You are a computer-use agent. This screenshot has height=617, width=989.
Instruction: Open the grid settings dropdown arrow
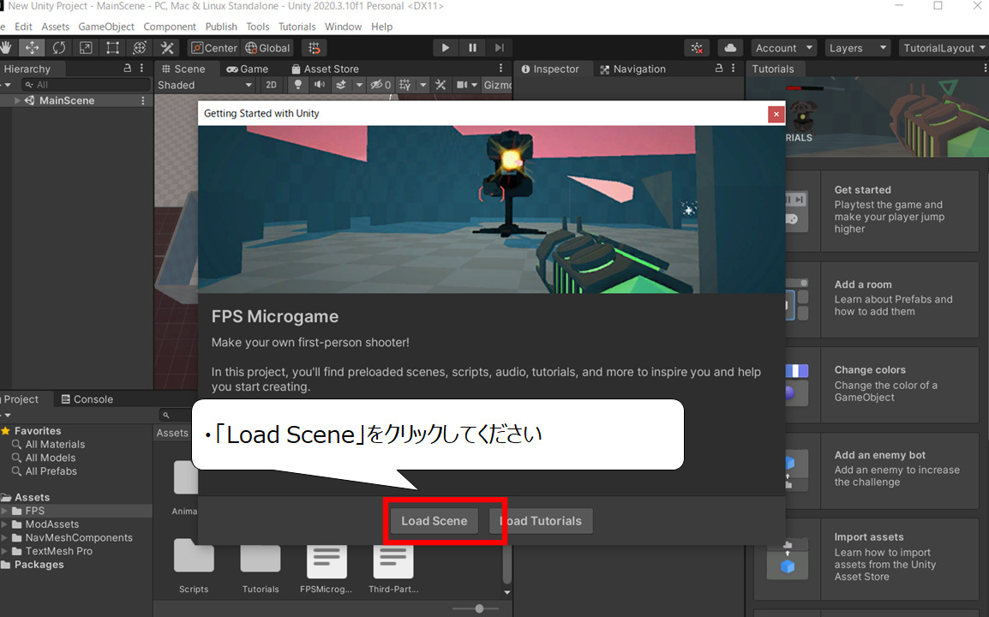click(423, 85)
